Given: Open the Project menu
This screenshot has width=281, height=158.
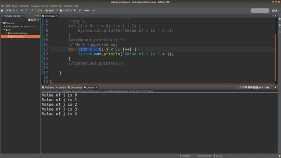Looking at the screenshot, I should [53, 6].
